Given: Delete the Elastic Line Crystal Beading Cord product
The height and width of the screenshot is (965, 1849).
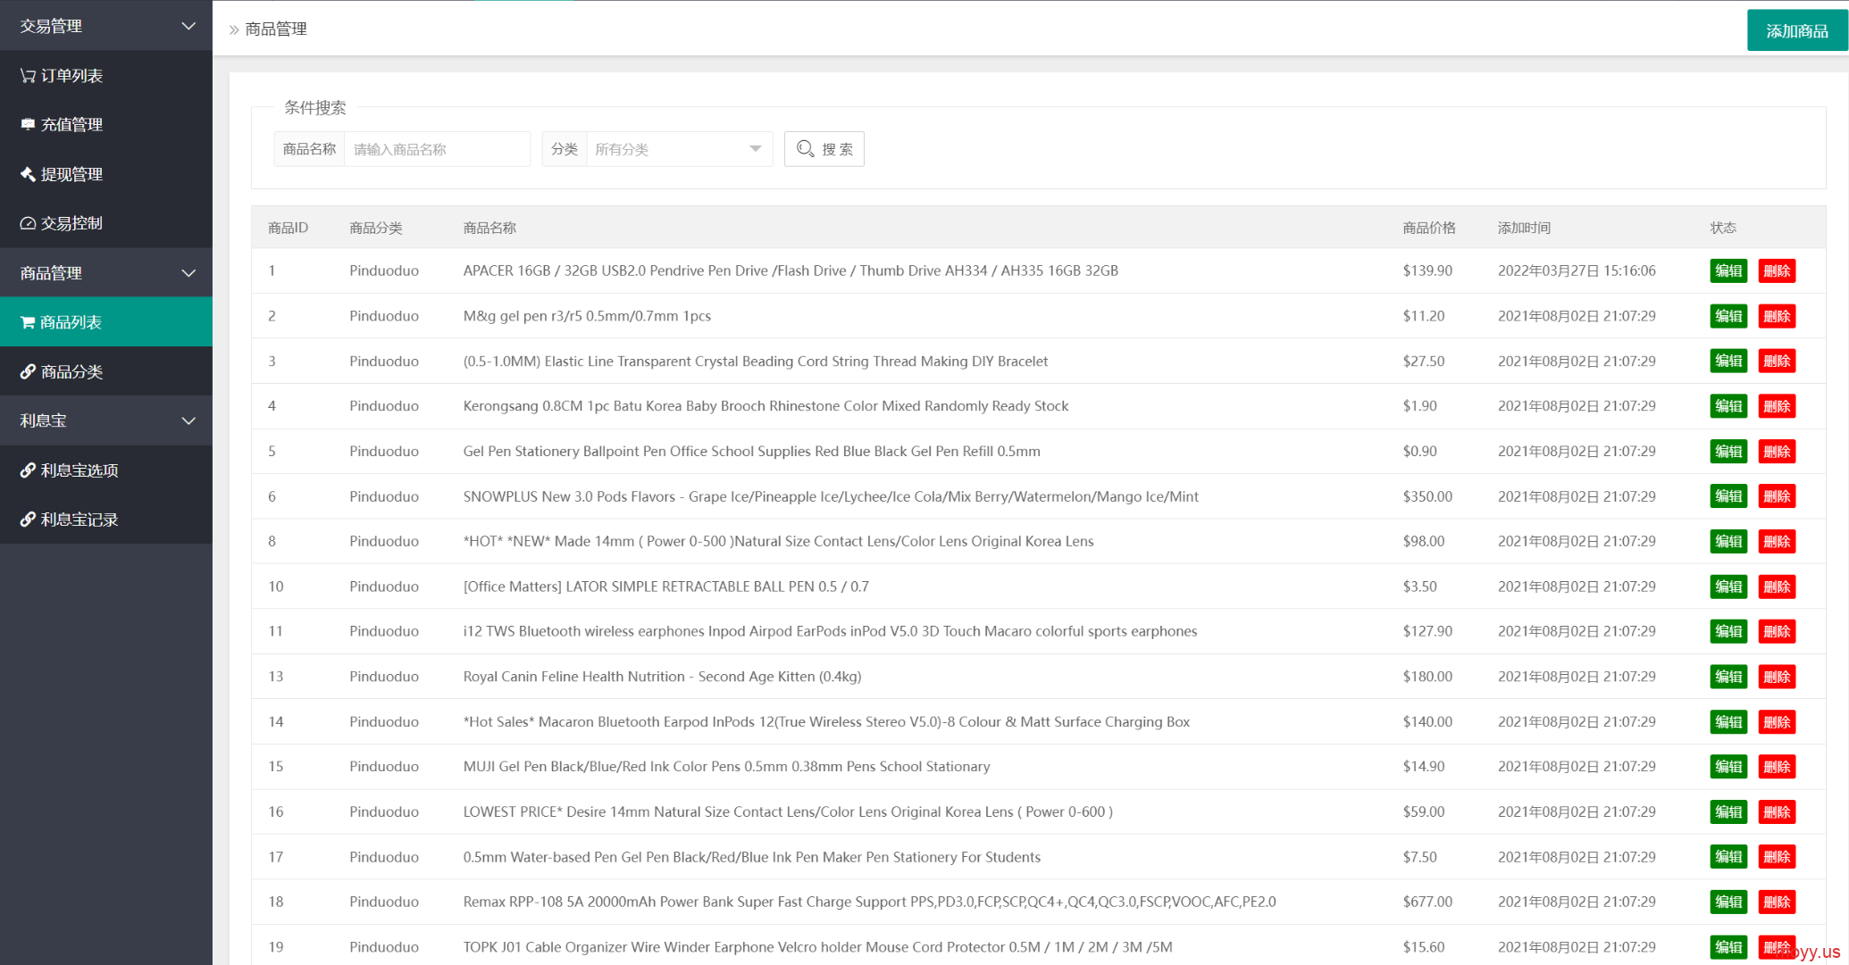Looking at the screenshot, I should point(1777,362).
